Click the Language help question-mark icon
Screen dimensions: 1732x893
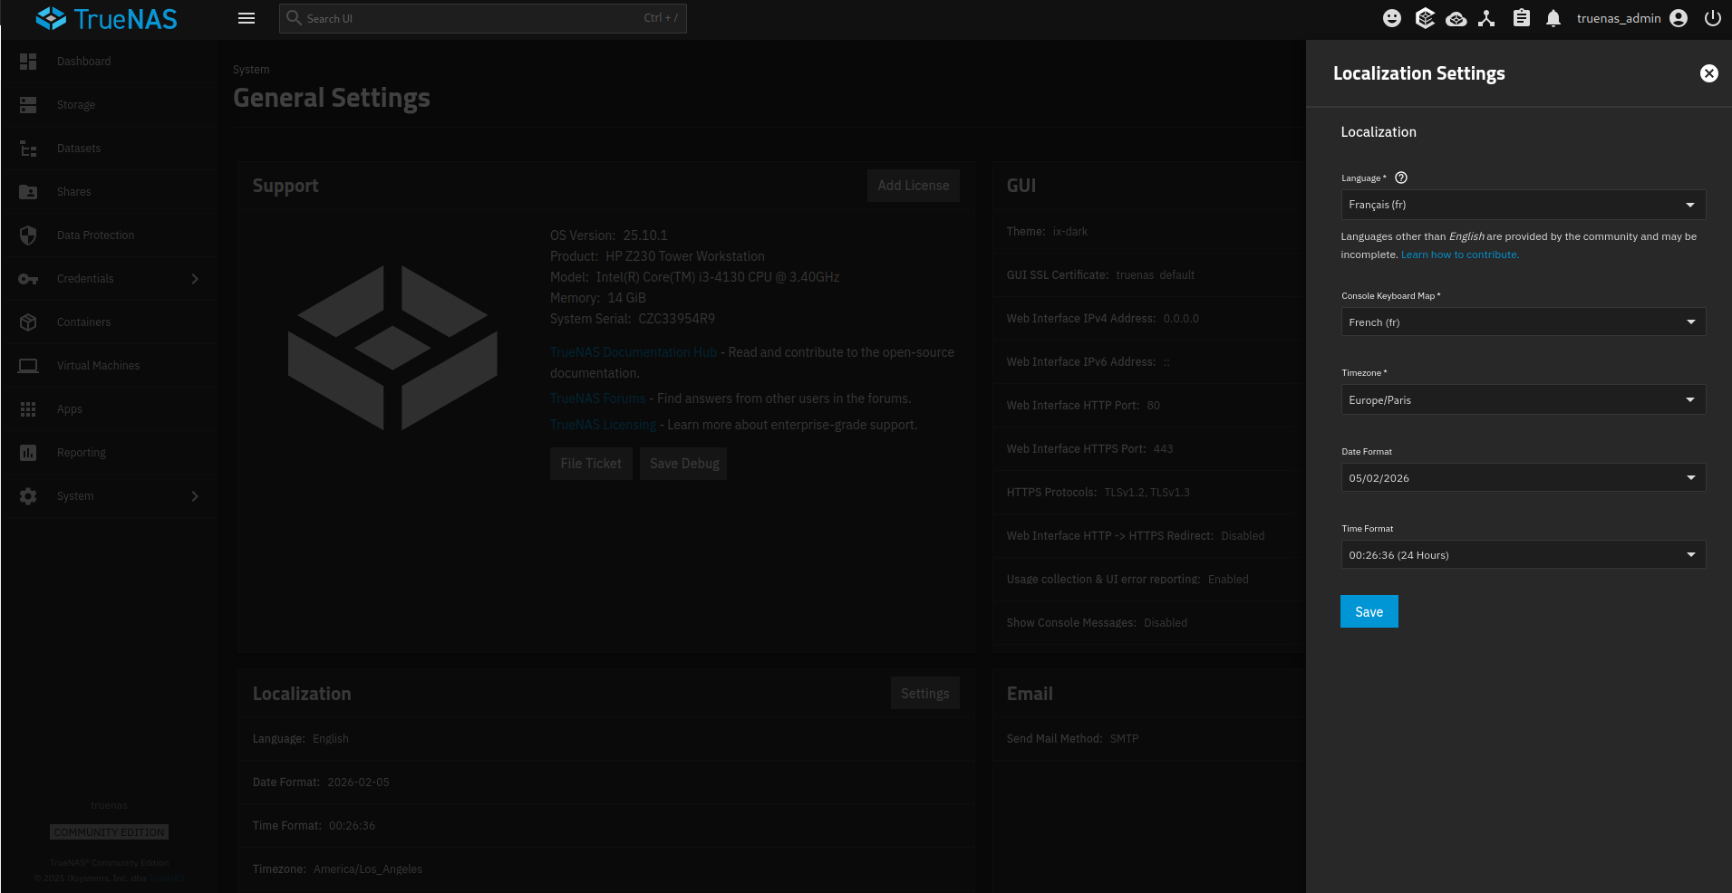click(1401, 178)
